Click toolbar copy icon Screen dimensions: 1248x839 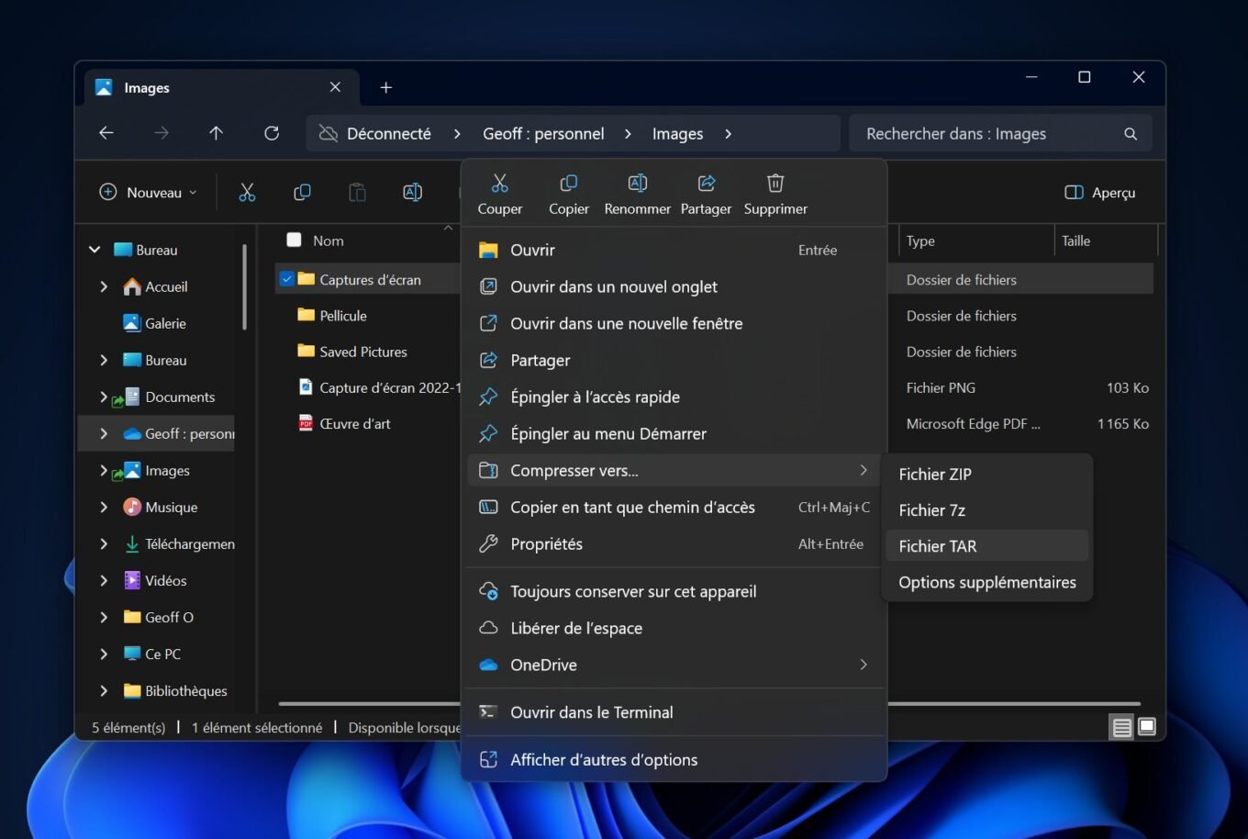(302, 192)
